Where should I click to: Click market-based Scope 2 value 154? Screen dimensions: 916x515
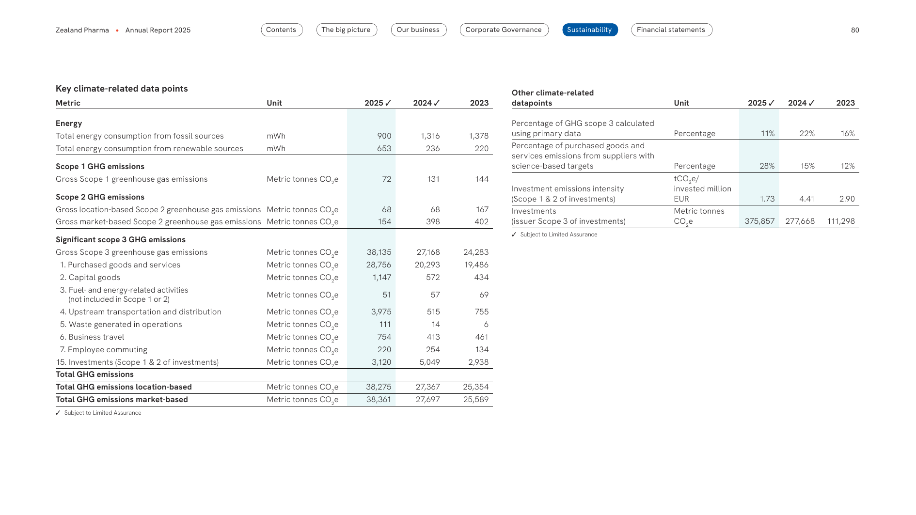coord(385,222)
